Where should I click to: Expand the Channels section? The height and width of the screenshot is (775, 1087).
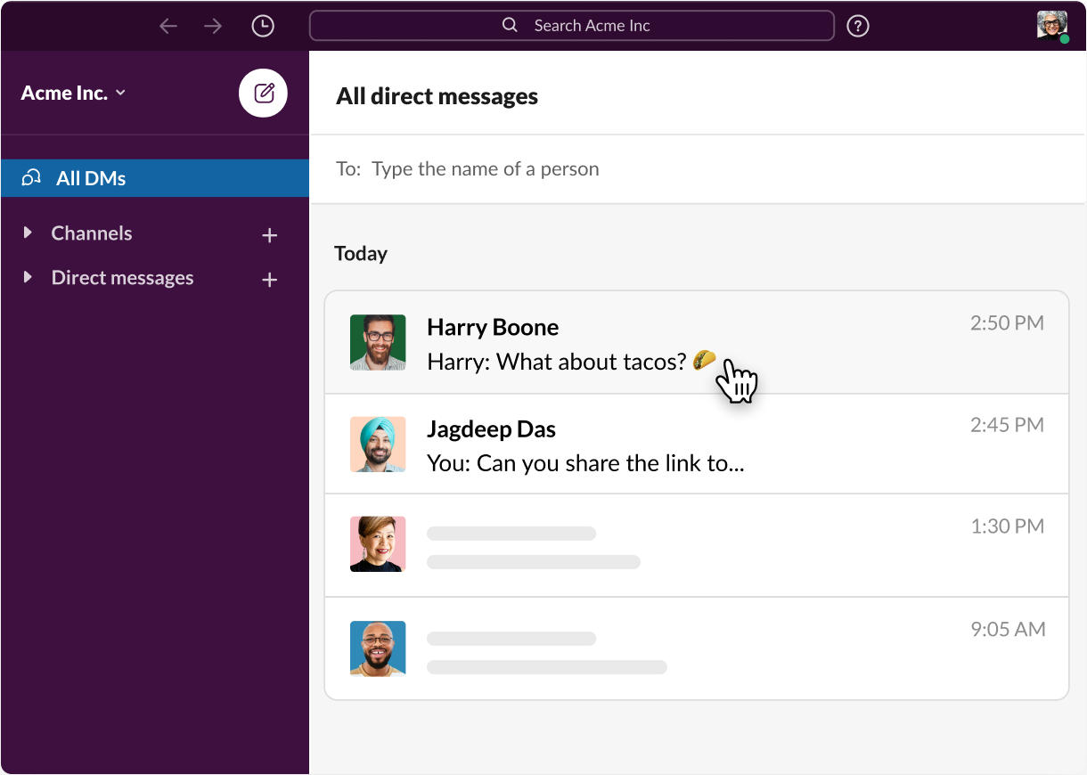coord(27,233)
